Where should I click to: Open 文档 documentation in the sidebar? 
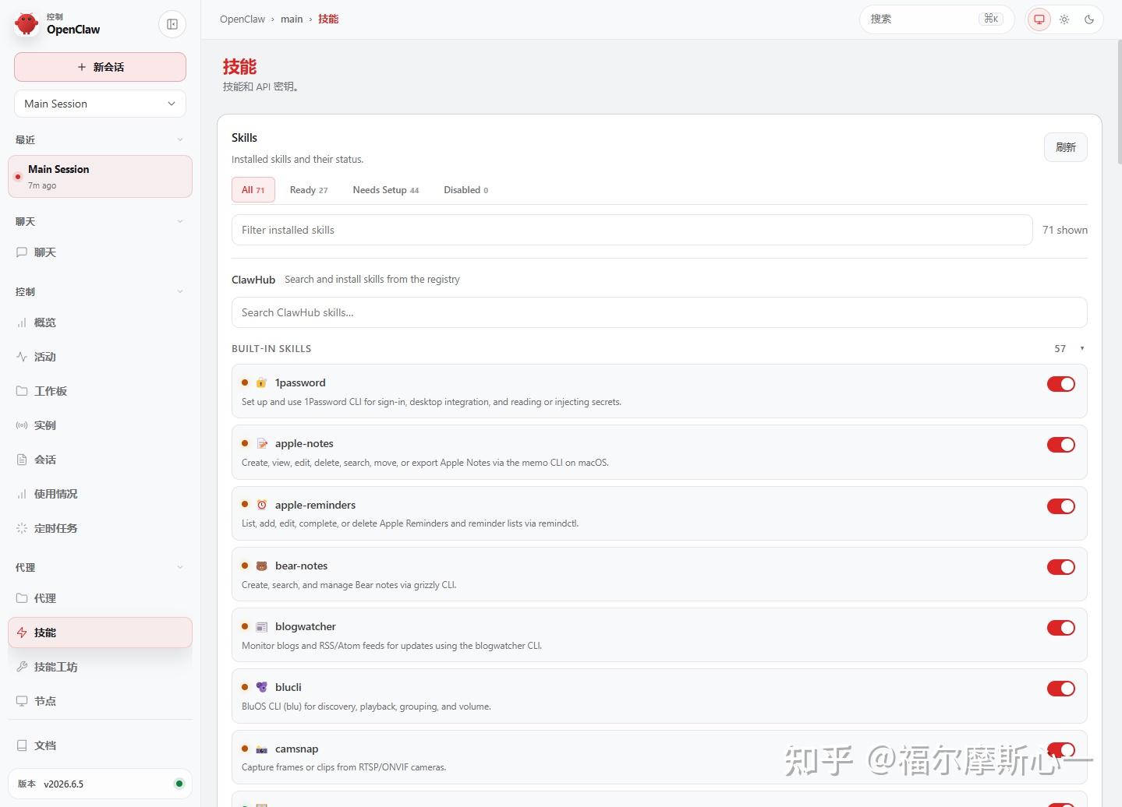[100, 745]
